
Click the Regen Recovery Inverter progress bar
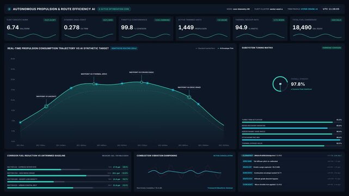click(292, 128)
